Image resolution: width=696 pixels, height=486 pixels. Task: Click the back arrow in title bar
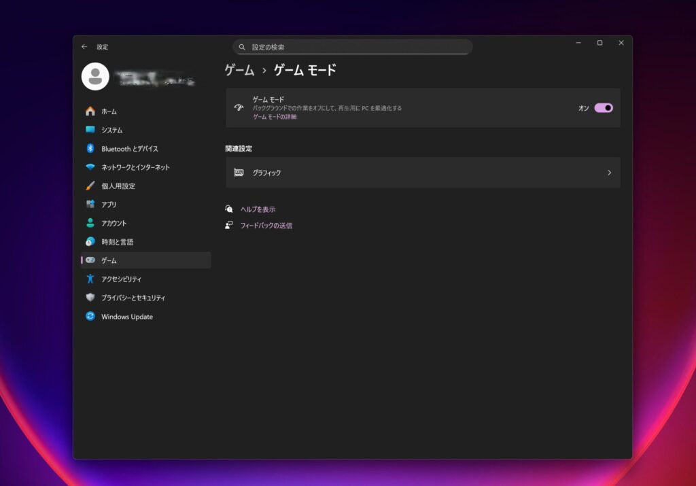pyautogui.click(x=84, y=47)
